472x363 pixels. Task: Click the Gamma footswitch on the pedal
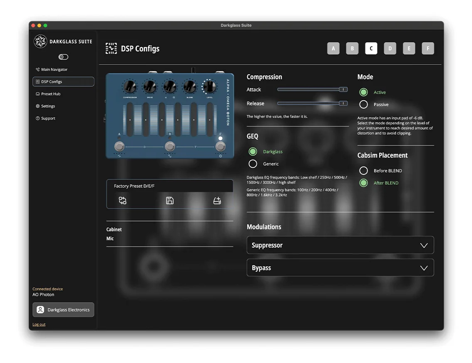tap(220, 147)
